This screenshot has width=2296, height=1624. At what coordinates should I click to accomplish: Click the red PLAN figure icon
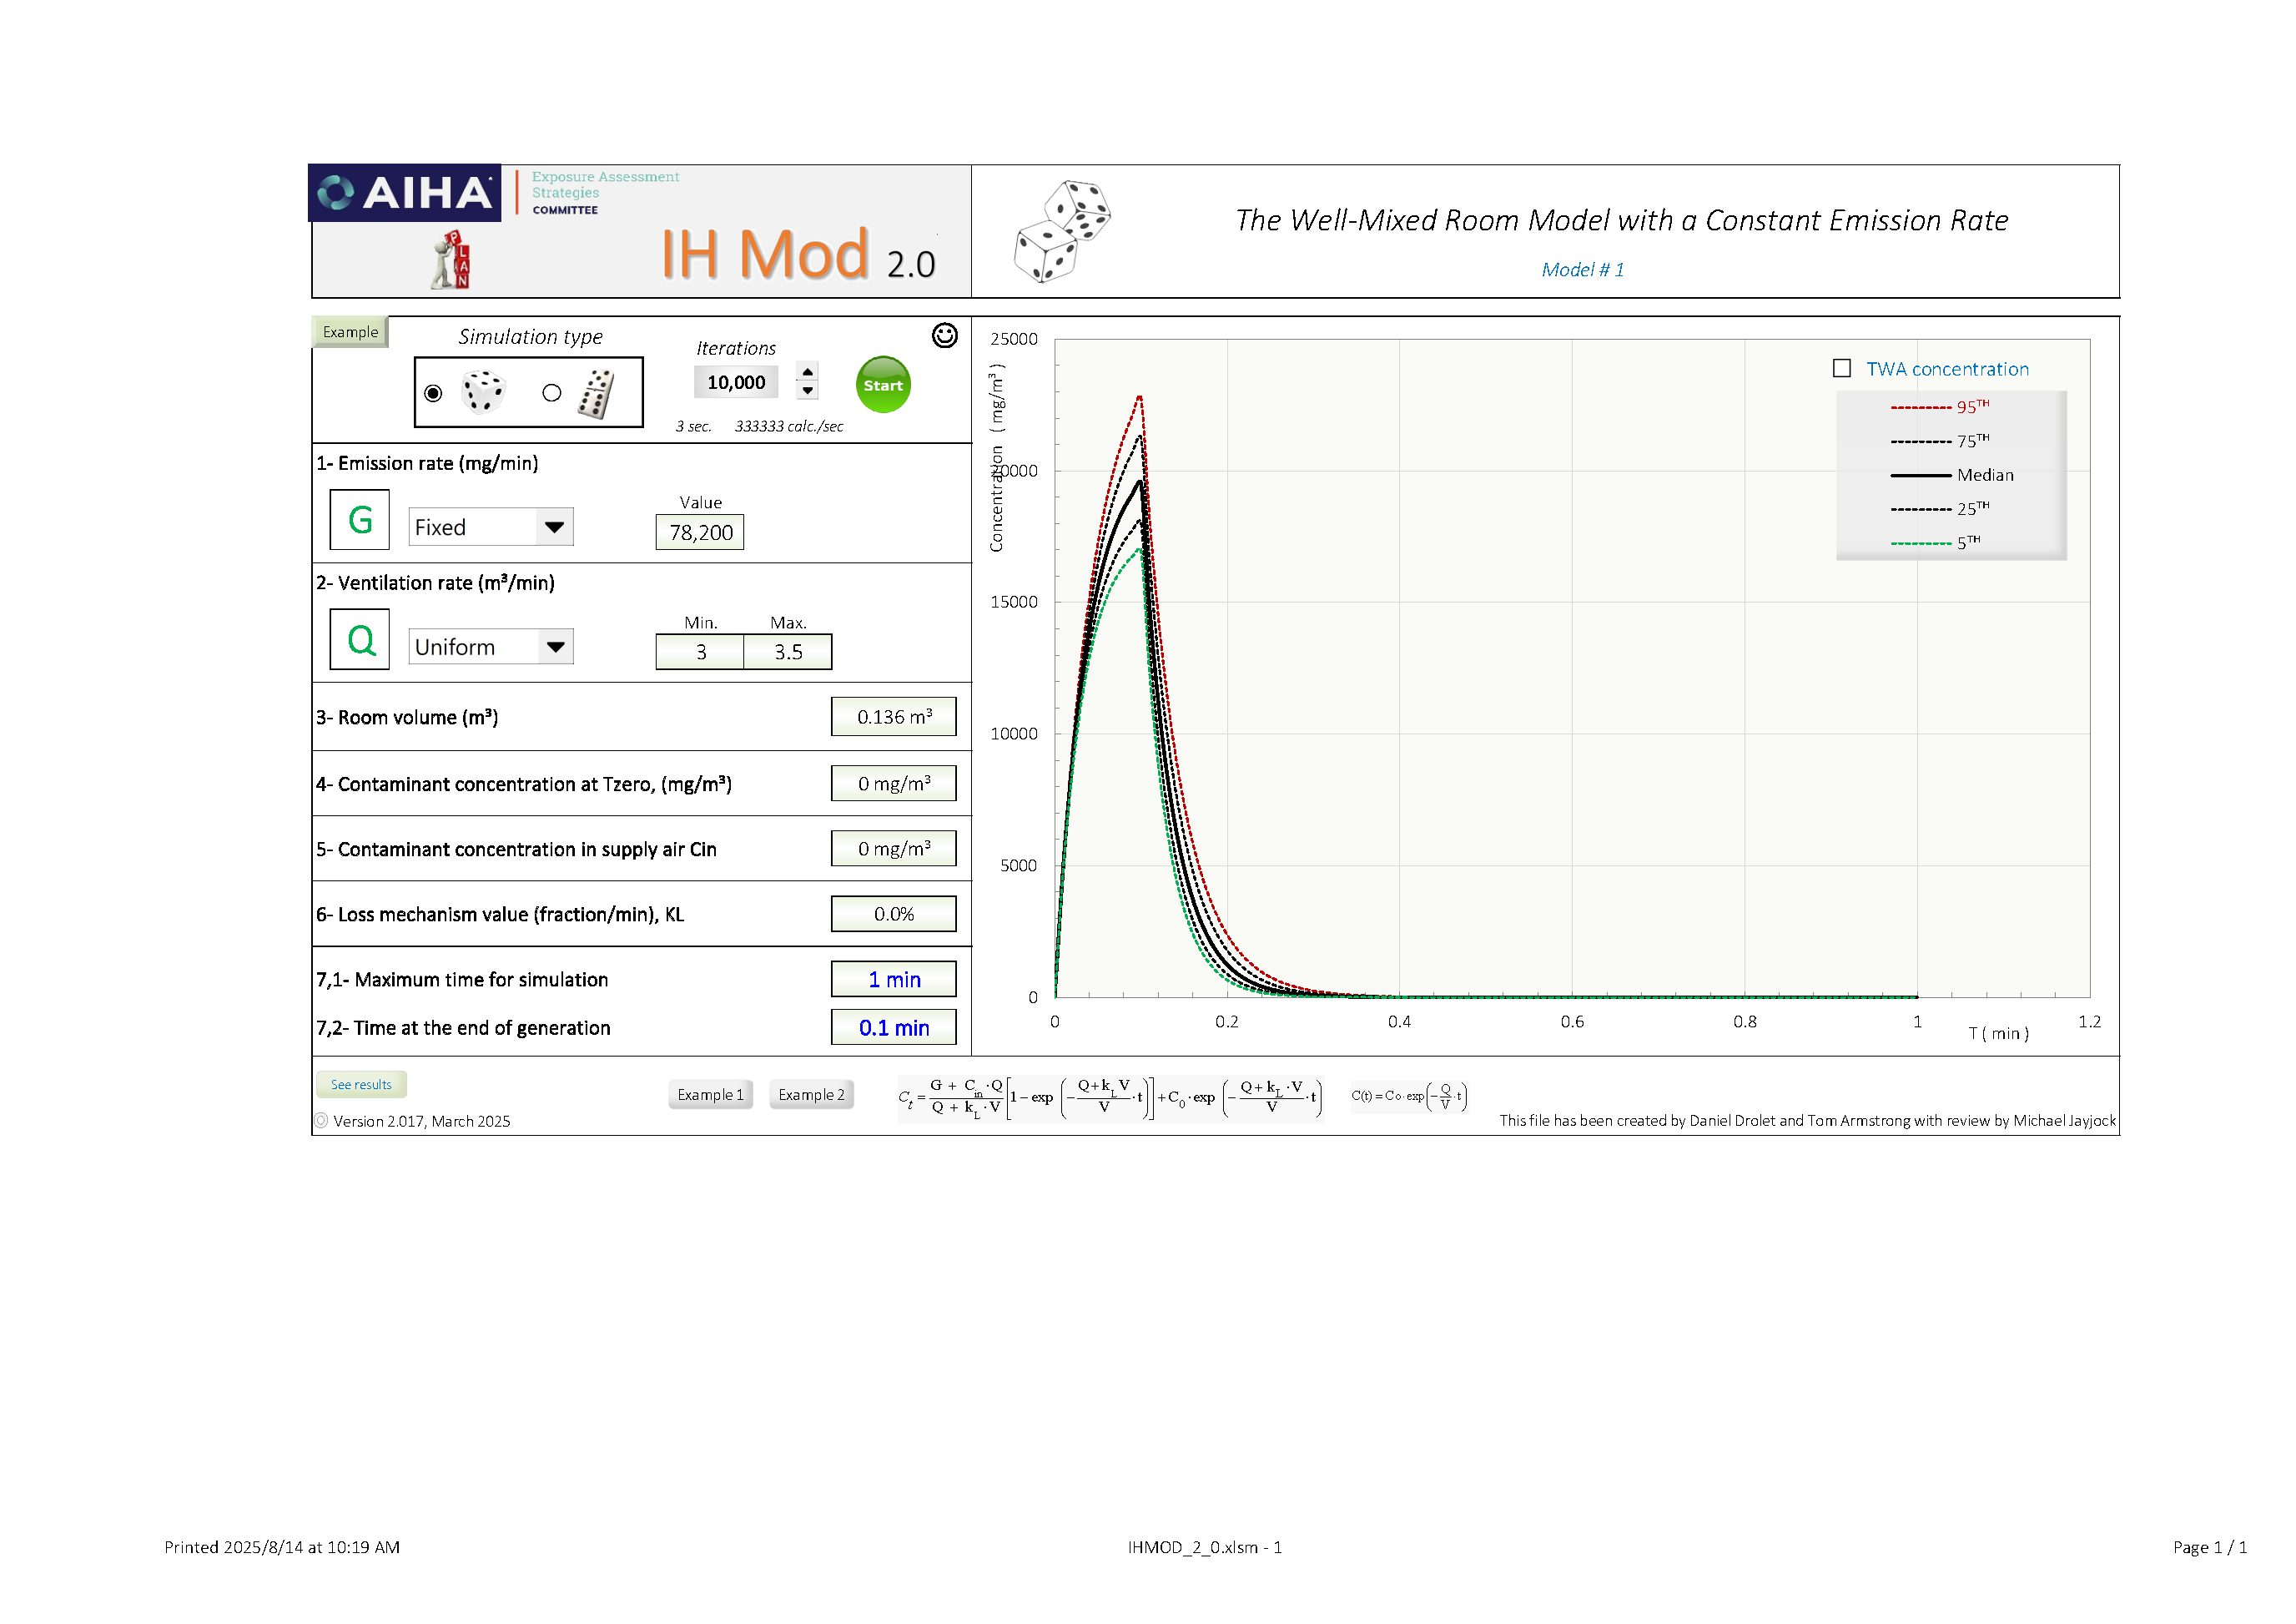452,260
